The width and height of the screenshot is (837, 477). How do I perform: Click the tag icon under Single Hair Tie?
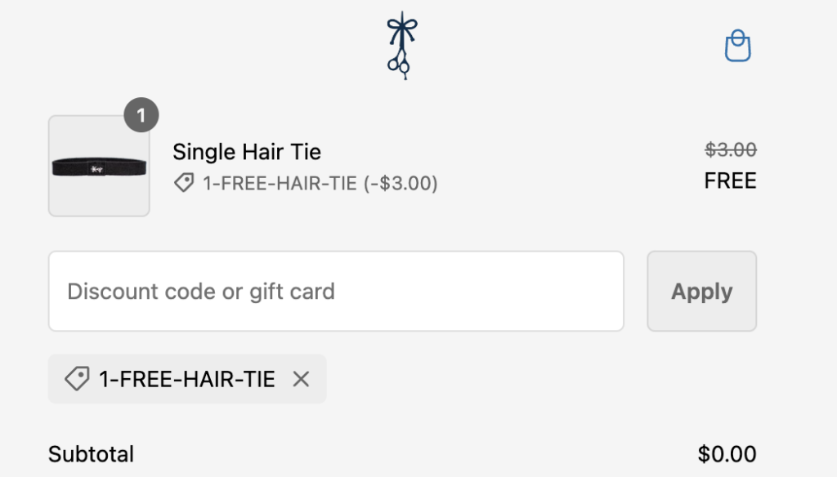click(184, 184)
